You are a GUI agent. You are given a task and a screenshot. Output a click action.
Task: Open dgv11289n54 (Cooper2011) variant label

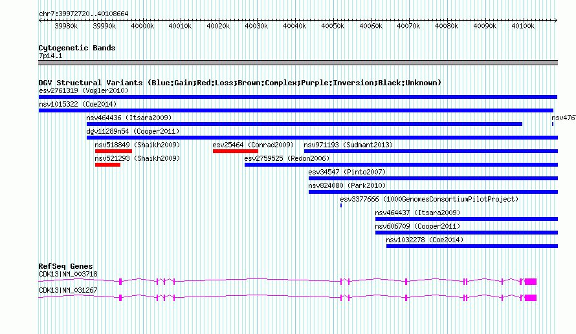(133, 131)
